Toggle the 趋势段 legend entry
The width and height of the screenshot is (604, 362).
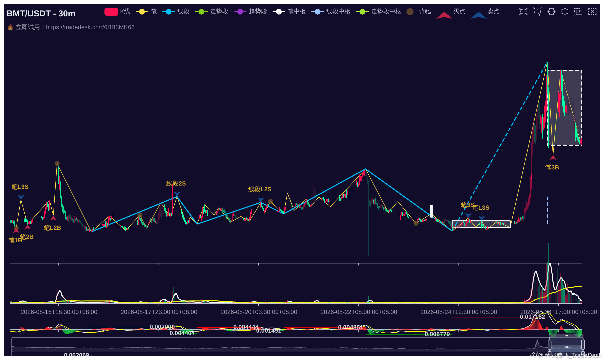tap(250, 12)
